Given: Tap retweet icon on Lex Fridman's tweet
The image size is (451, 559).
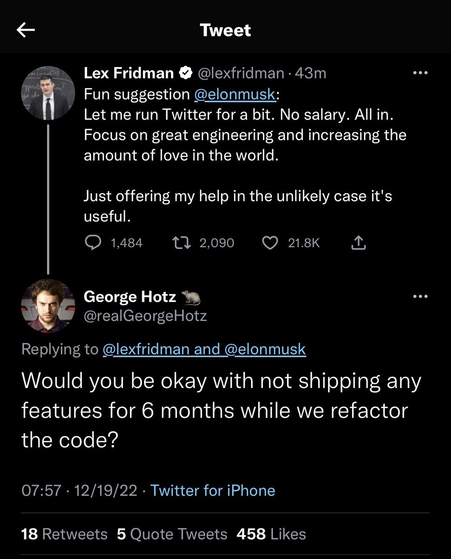Looking at the screenshot, I should (180, 243).
